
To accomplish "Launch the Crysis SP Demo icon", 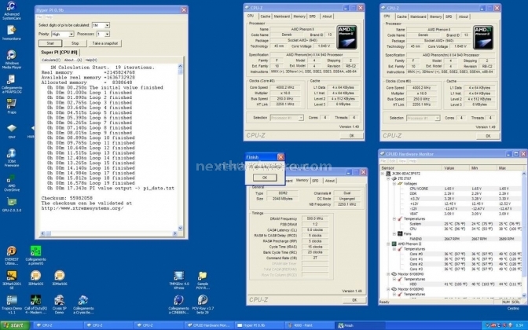I will coord(60,304).
